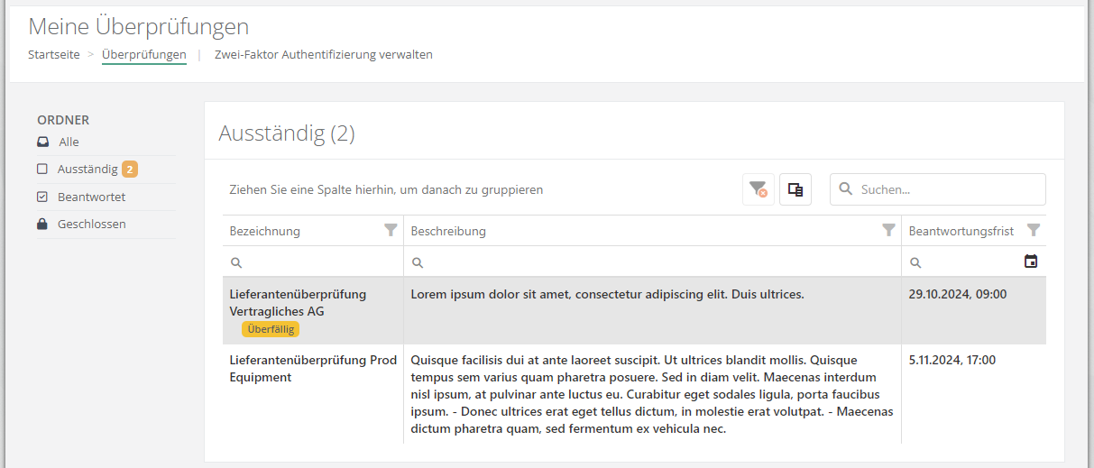Show the Geschlossen folder
The image size is (1094, 468).
click(x=91, y=225)
